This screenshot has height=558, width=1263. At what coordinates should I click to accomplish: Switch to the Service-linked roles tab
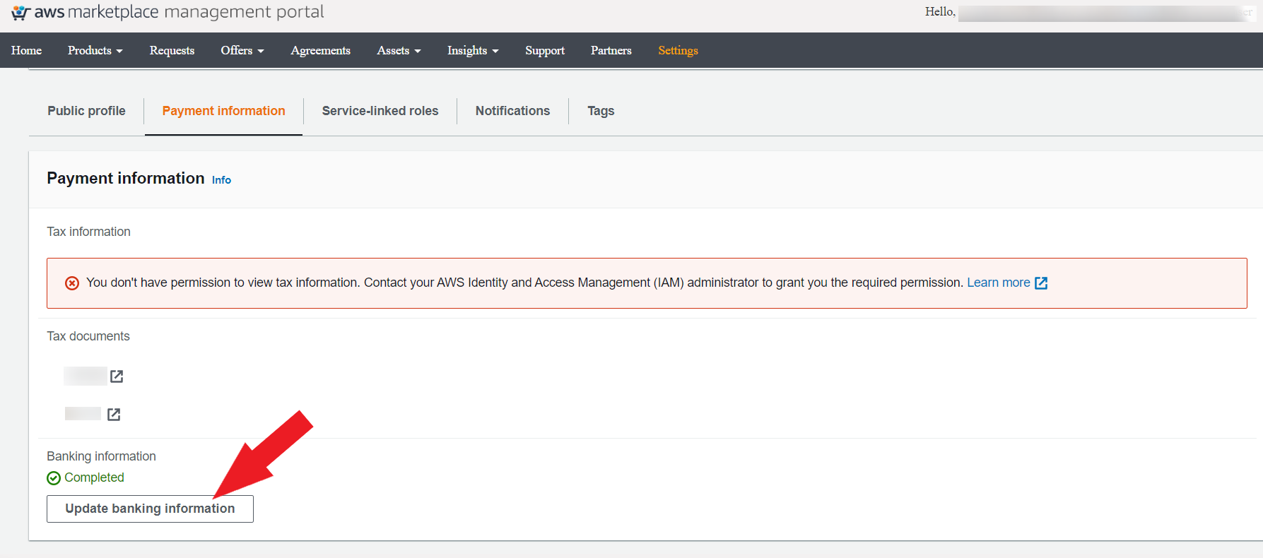pyautogui.click(x=380, y=111)
